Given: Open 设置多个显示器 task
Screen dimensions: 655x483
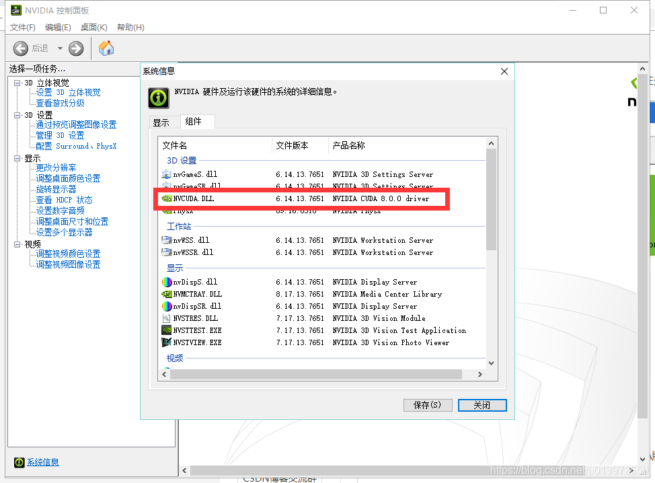Looking at the screenshot, I should click(x=64, y=232).
